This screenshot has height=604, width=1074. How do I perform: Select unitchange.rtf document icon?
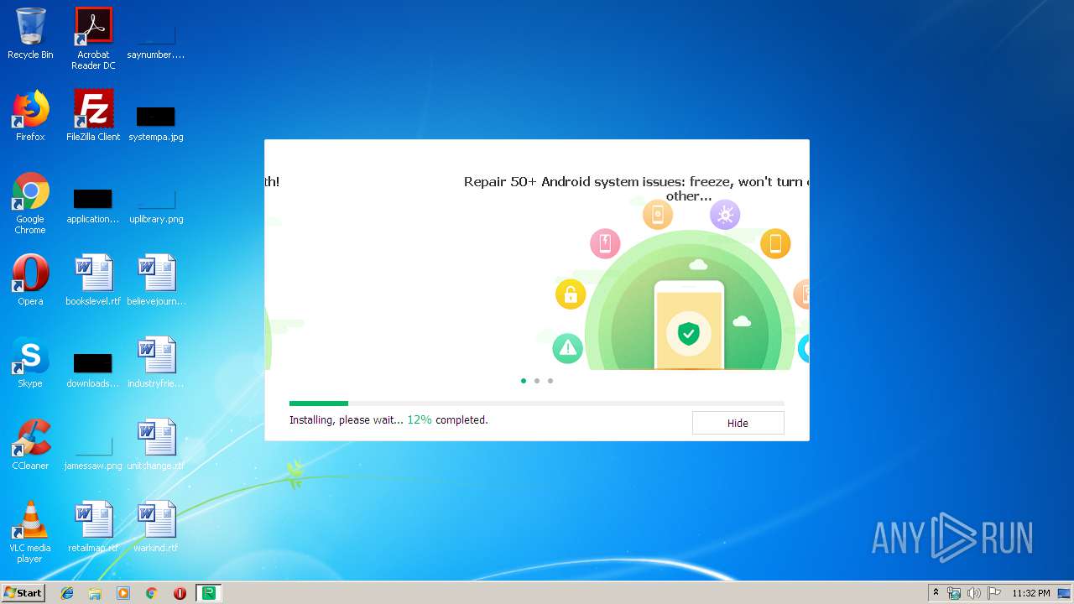(x=156, y=445)
